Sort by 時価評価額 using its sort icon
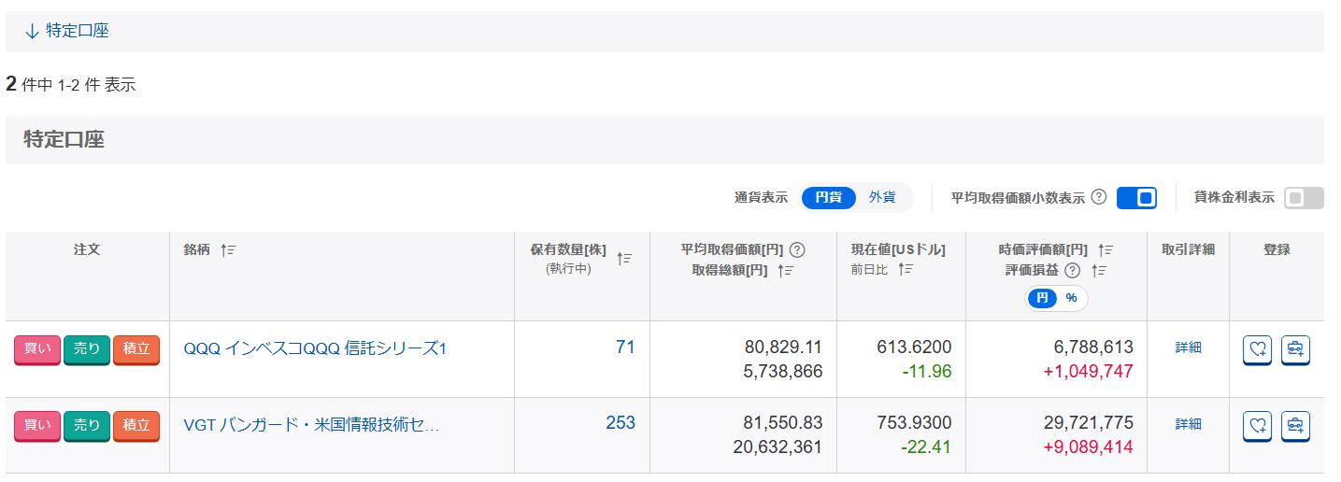Image resolution: width=1341 pixels, height=482 pixels. [1106, 250]
